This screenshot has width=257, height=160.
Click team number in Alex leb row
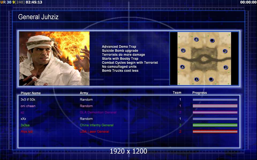tap(180, 131)
